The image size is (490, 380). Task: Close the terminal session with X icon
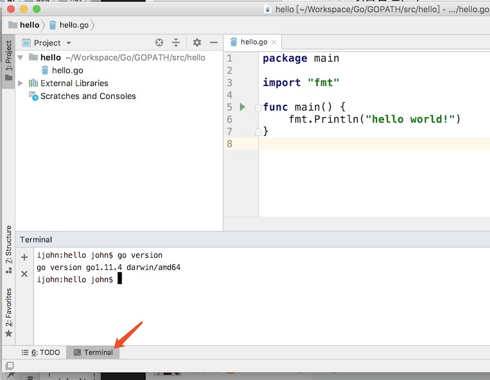[24, 274]
